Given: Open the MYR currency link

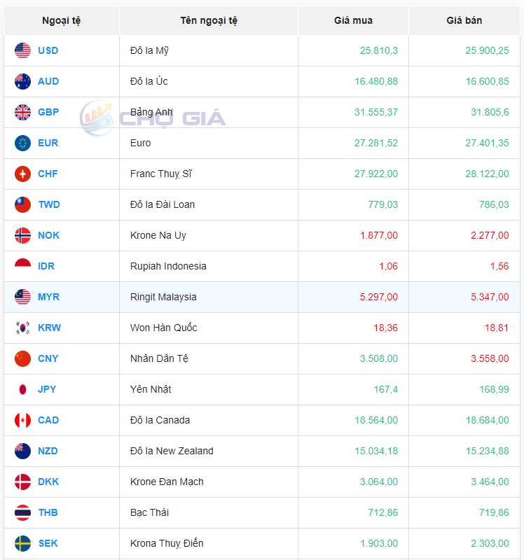Looking at the screenshot, I should coord(48,297).
